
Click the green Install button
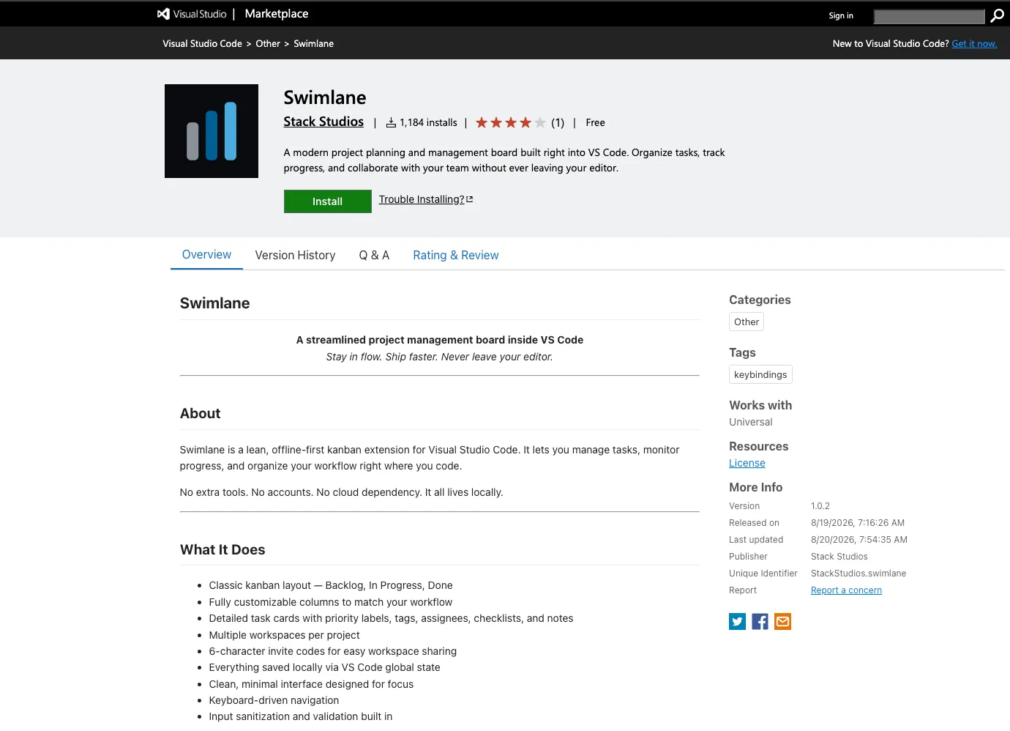[x=328, y=201]
